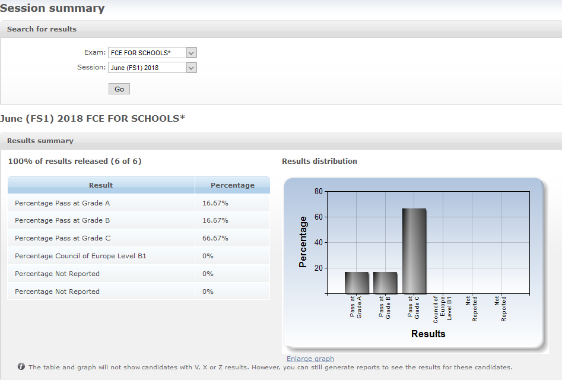Click the 66.67% value for Grade C
The height and width of the screenshot is (380, 562).
(215, 238)
